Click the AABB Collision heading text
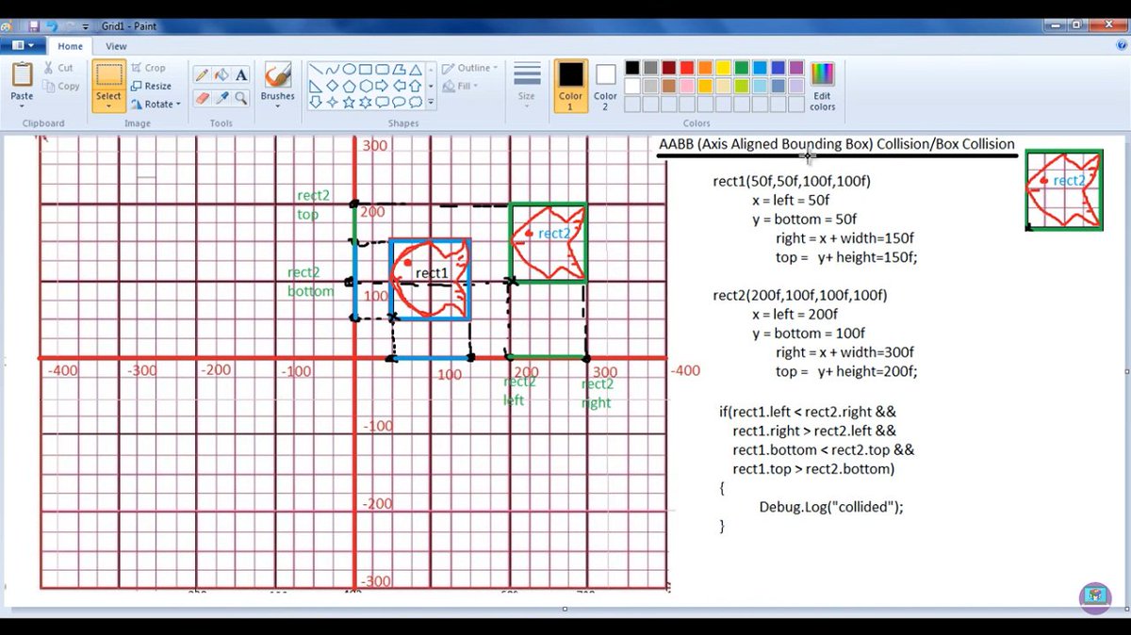This screenshot has width=1131, height=635. tap(836, 144)
